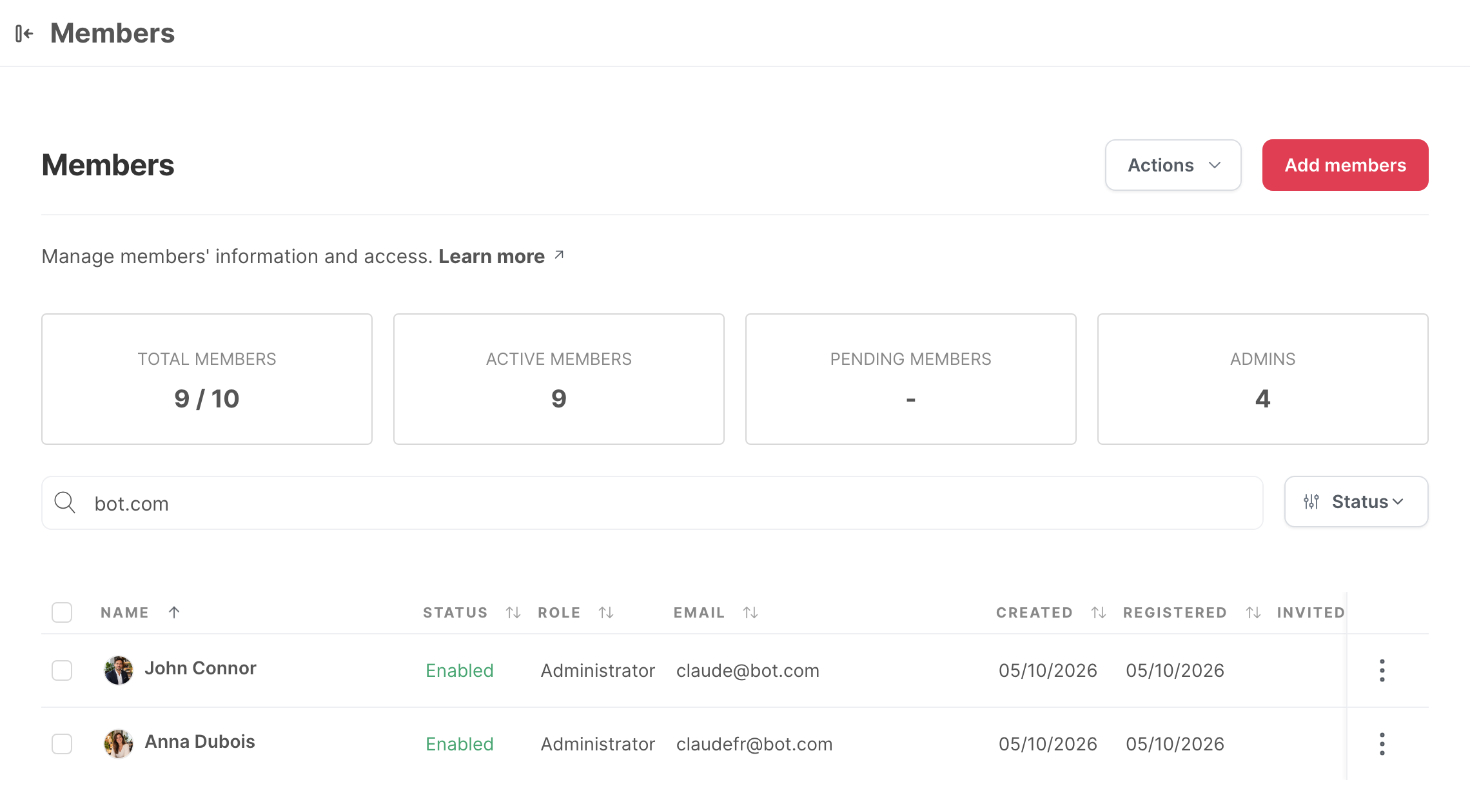Click the Admins card
Viewport: 1470px width, 811px height.
(x=1263, y=379)
